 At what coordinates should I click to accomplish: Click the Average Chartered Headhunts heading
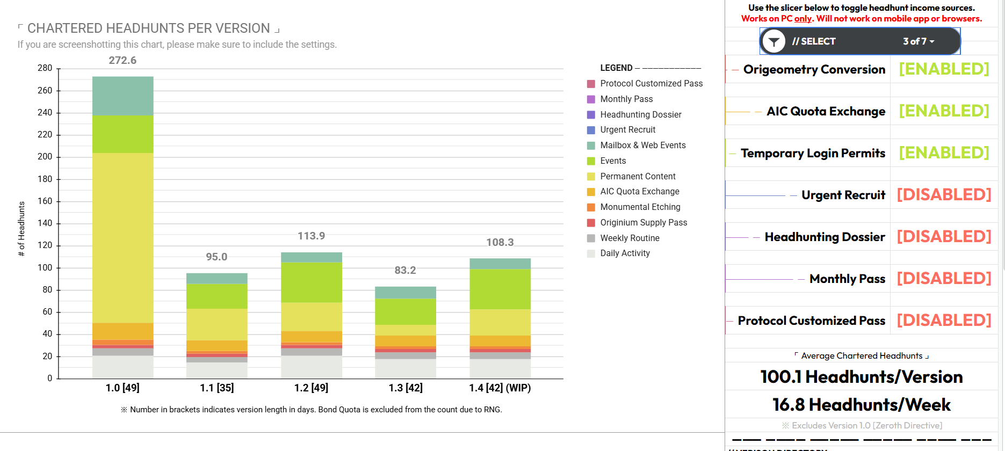click(x=862, y=355)
